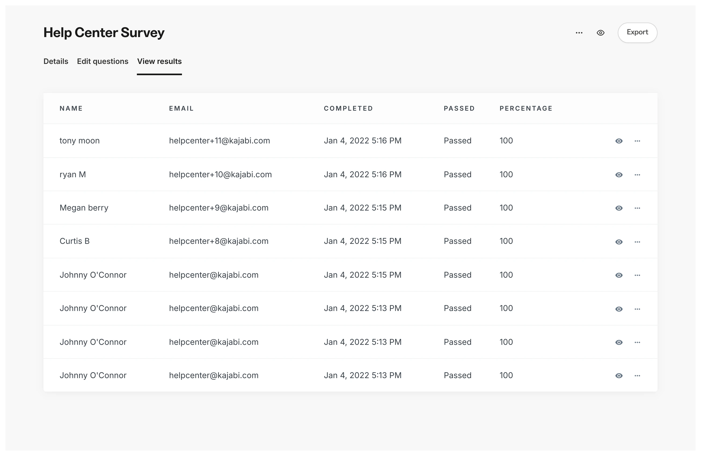The height and width of the screenshot is (456, 701).
Task: Open the survey preview eye icon in the header
Action: 601,33
